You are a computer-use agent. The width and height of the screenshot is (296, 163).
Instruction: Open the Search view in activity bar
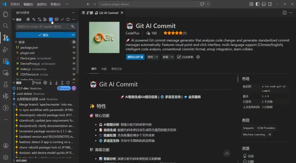(x=6, y=26)
